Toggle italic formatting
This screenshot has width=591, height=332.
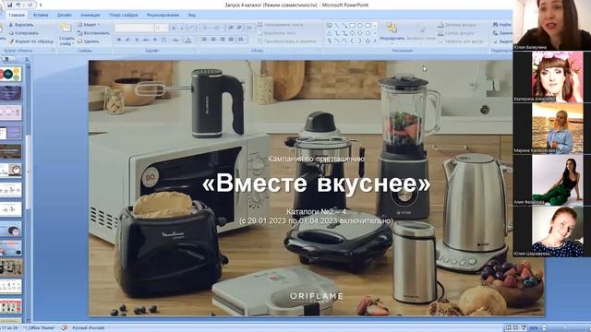point(127,40)
